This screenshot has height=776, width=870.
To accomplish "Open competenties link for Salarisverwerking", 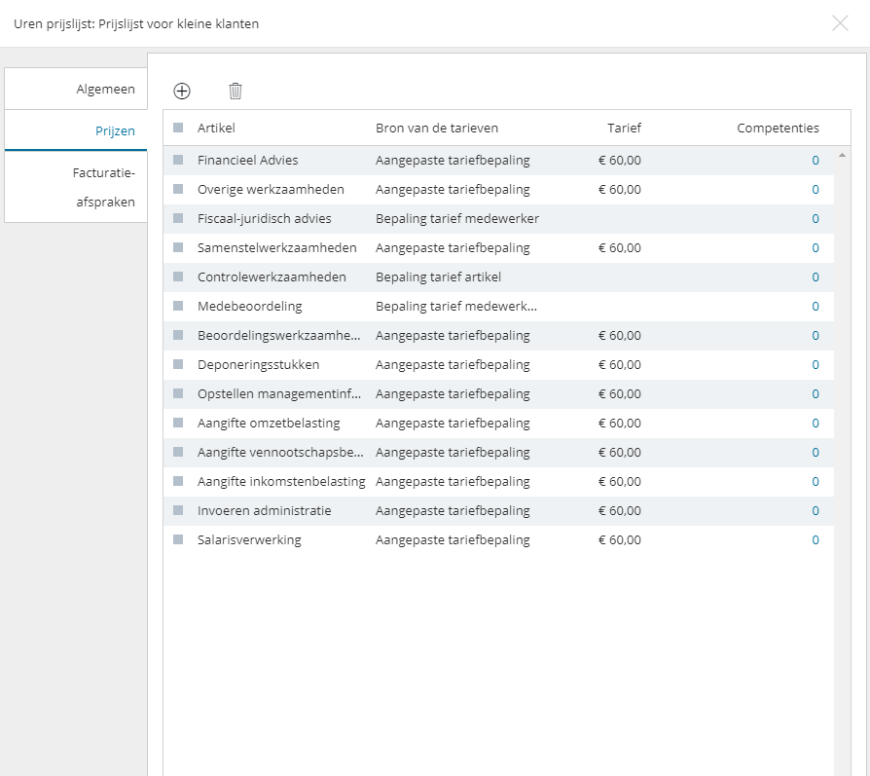I will (816, 539).
